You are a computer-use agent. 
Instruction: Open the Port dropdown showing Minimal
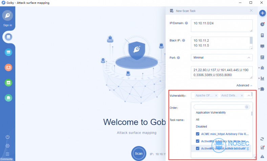click(x=222, y=58)
